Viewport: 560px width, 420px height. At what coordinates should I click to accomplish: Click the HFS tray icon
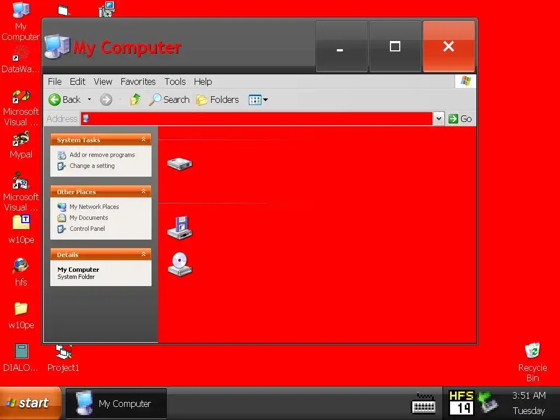click(x=461, y=402)
